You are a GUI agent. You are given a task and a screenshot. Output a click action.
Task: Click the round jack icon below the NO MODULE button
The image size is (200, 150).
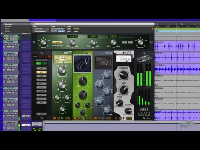pyautogui.click(x=41, y=118)
